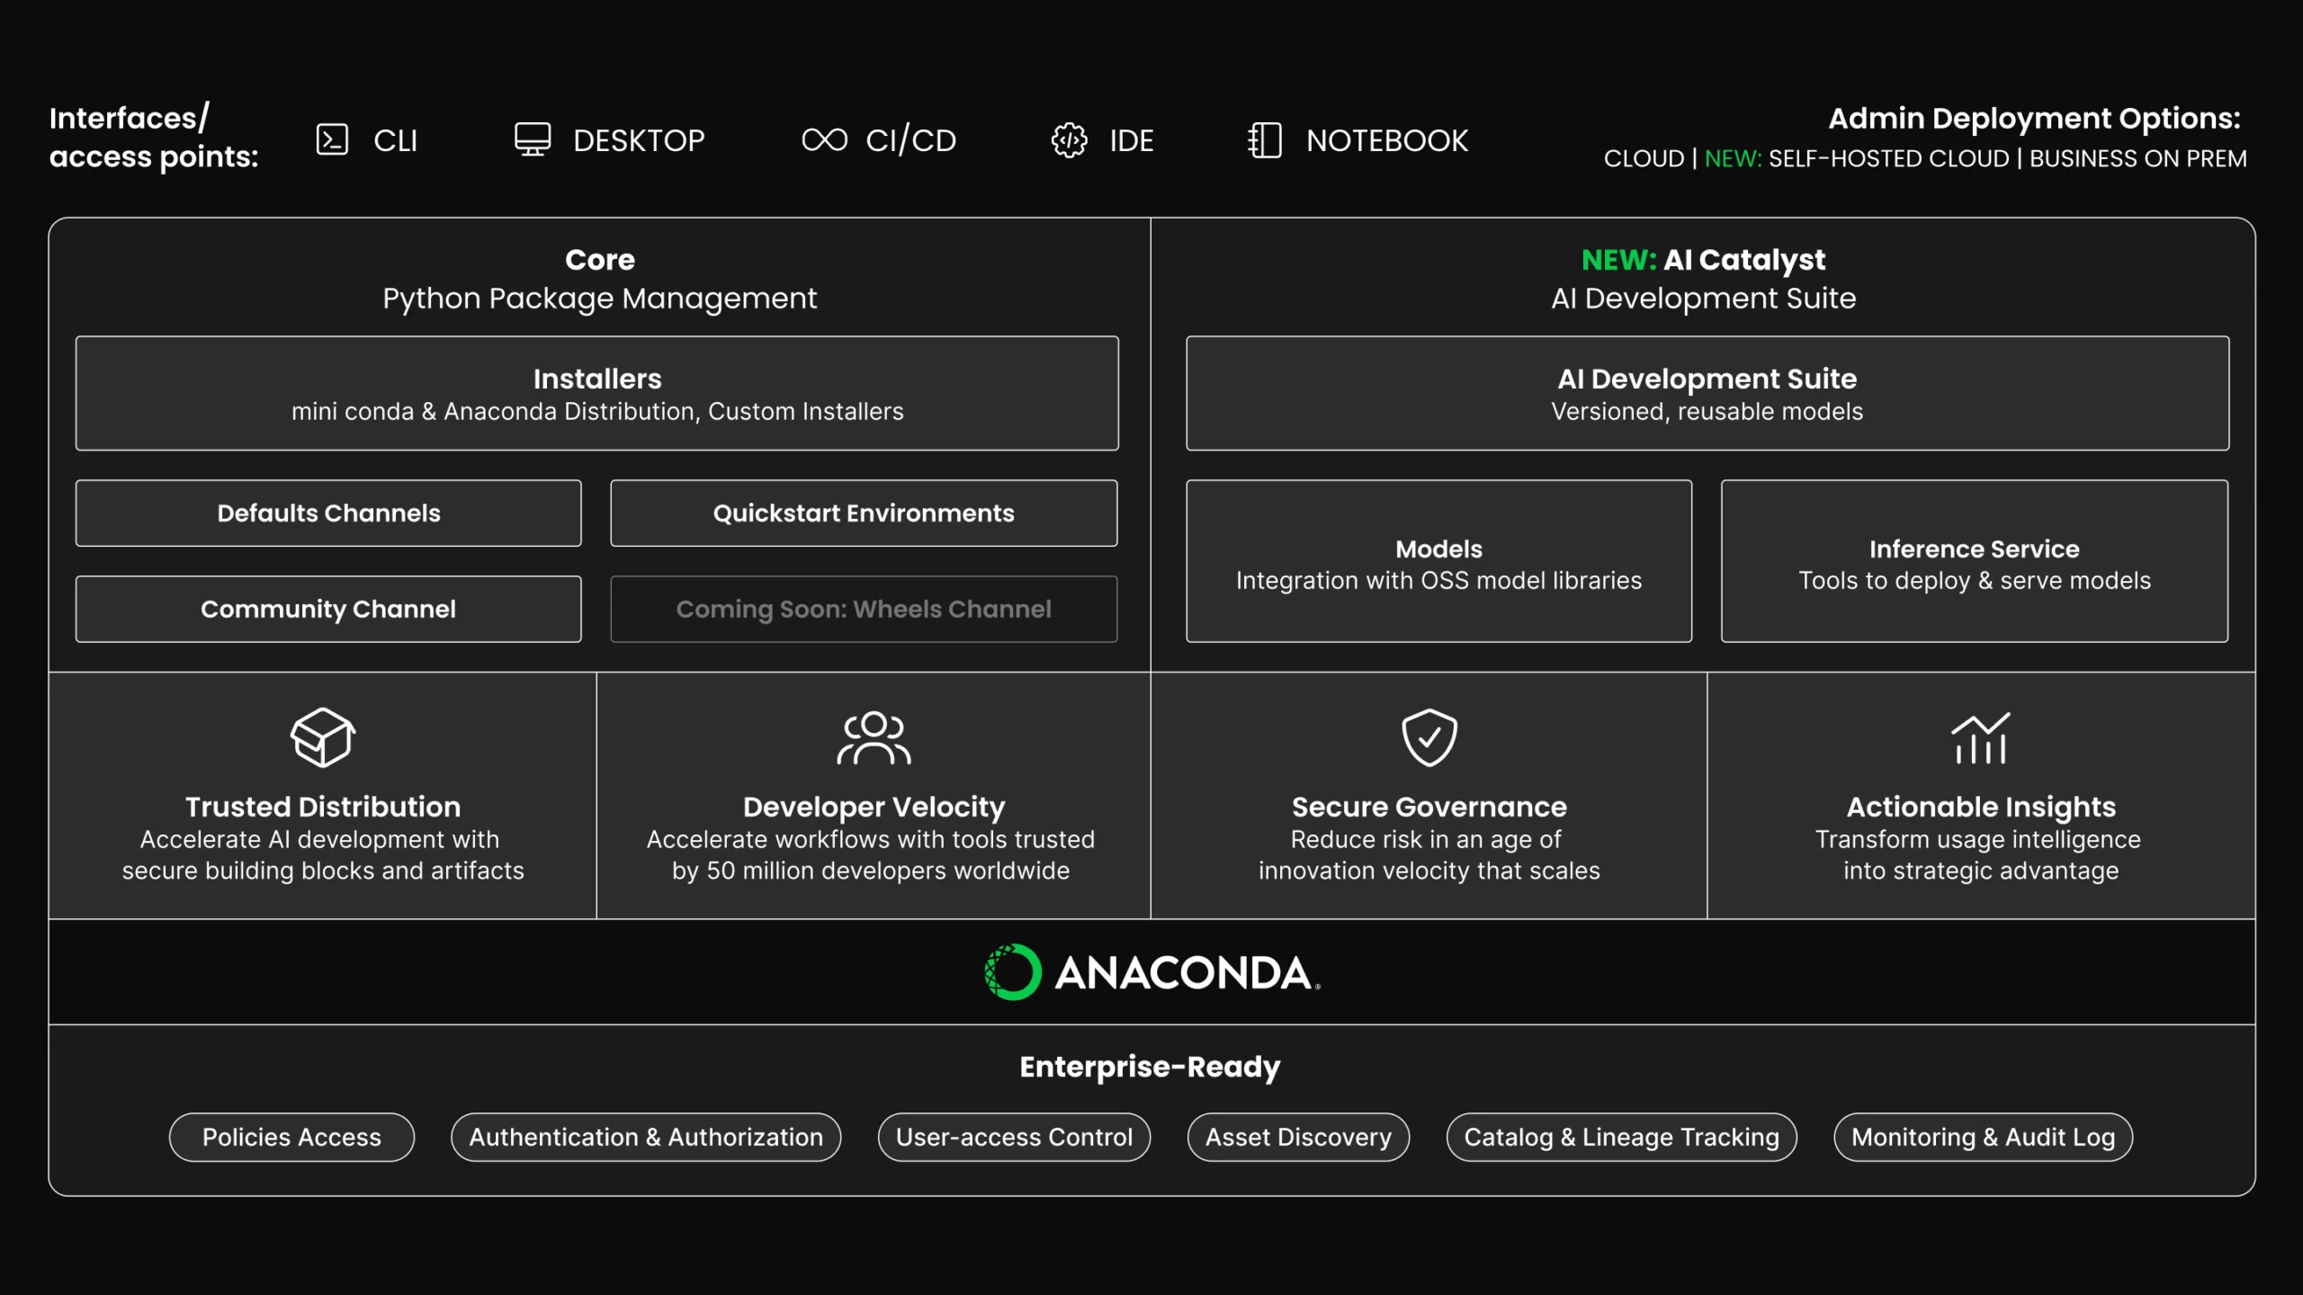Click the CI/CD infinity loop icon
Viewport: 2303px width, 1295px height.
click(x=824, y=139)
